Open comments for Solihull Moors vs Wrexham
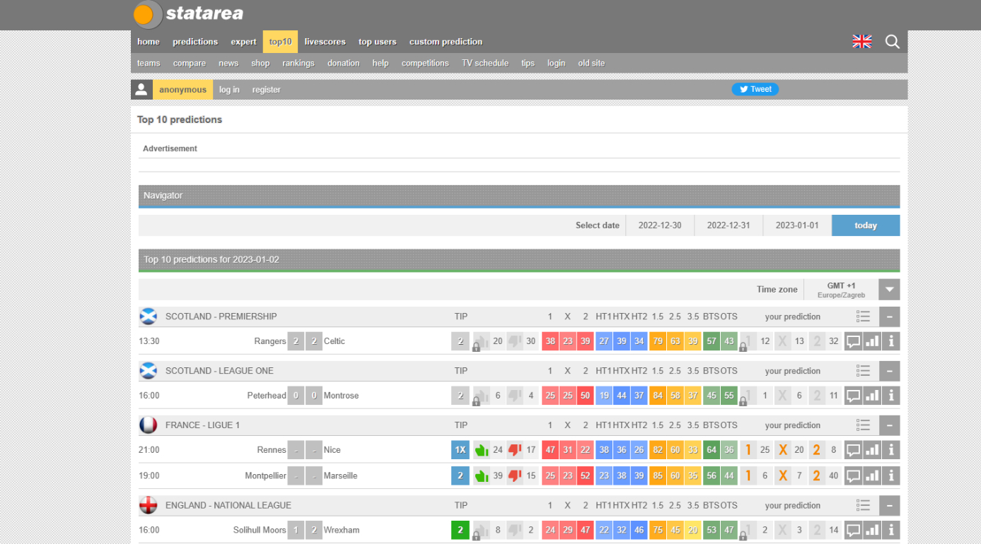The height and width of the screenshot is (544, 981). (854, 530)
